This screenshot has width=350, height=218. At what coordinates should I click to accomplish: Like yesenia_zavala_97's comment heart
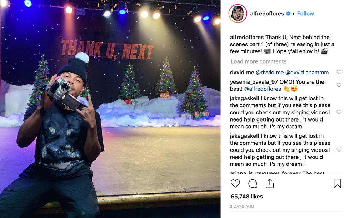(339, 85)
